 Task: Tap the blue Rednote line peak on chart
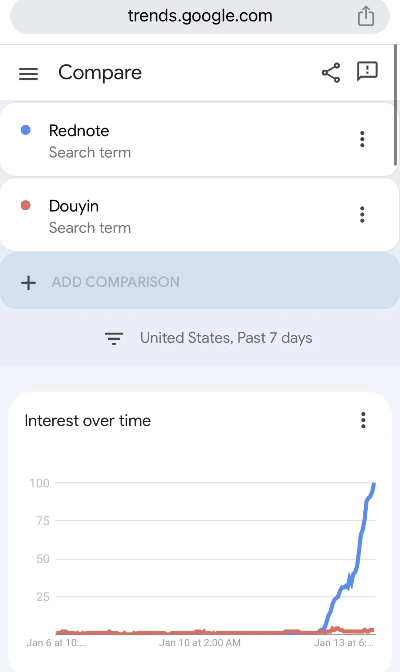tap(374, 485)
